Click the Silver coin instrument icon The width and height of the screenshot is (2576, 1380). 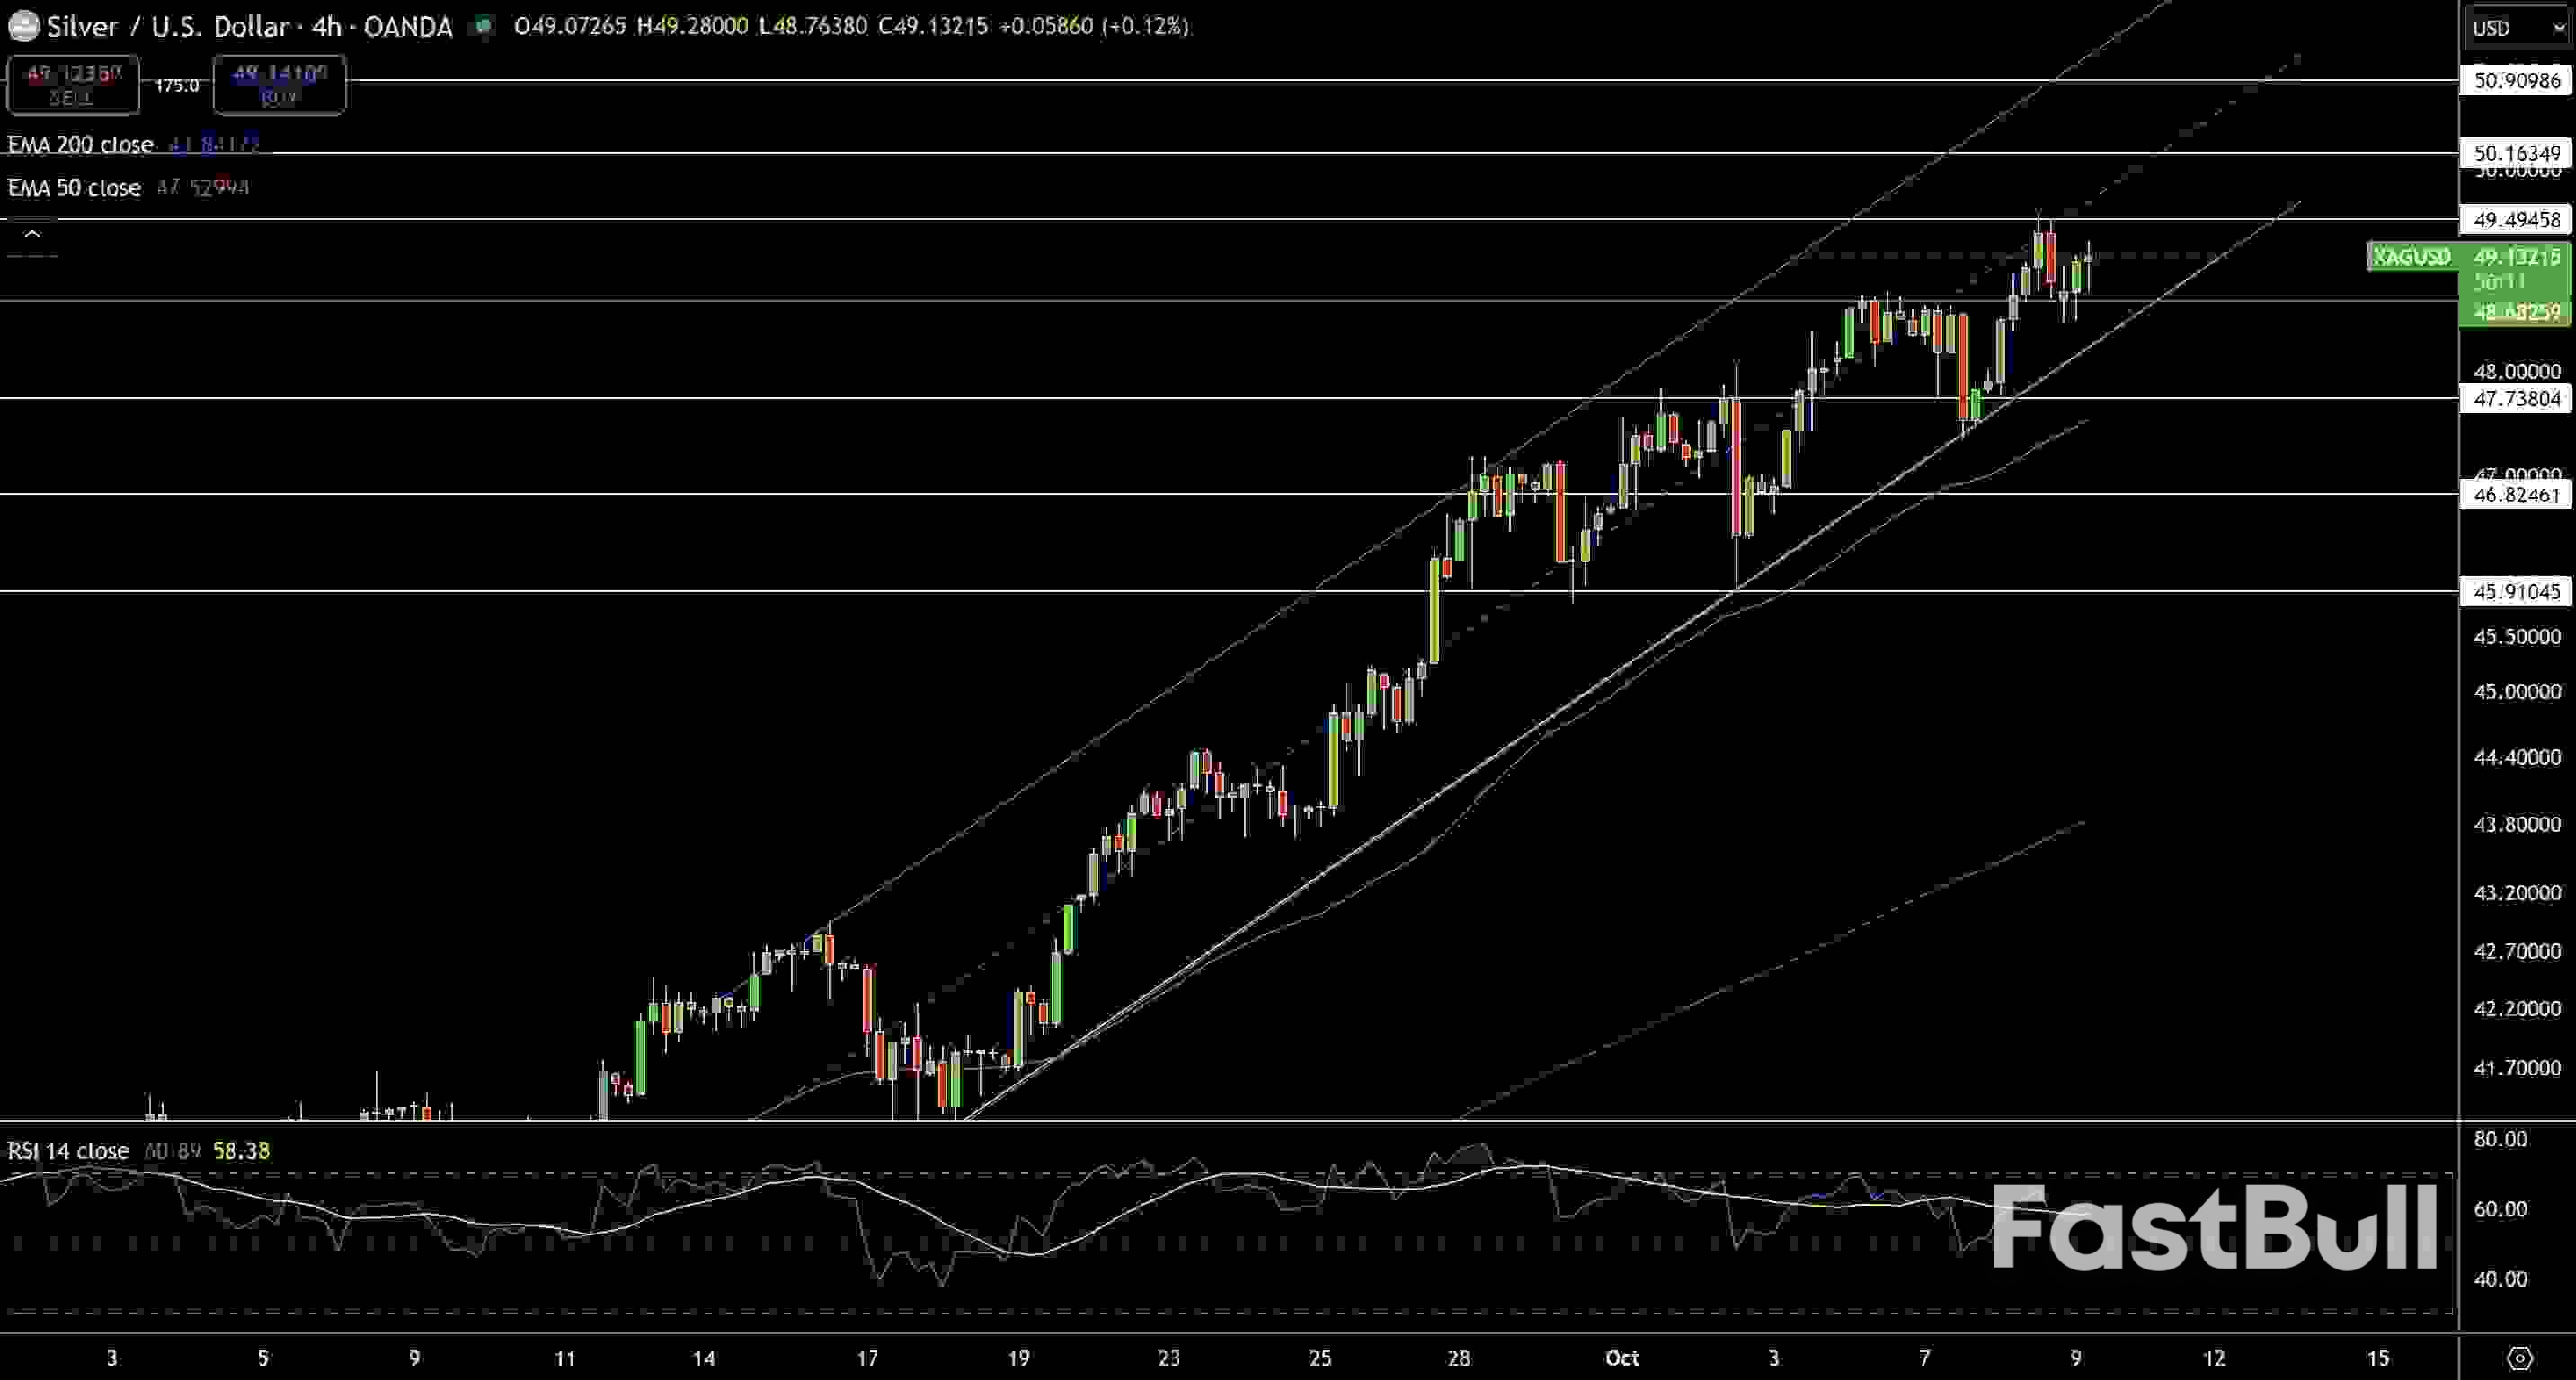[22, 26]
